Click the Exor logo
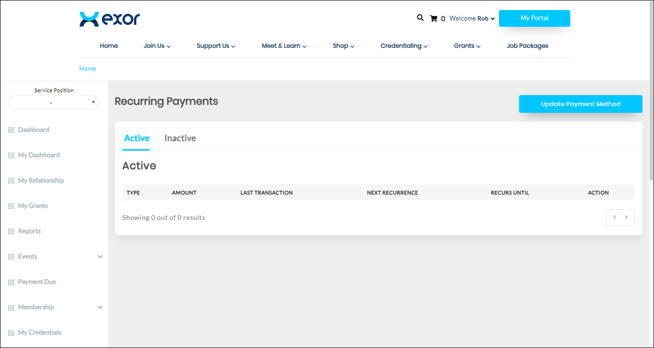Viewport: 654px width, 348px height. point(110,19)
